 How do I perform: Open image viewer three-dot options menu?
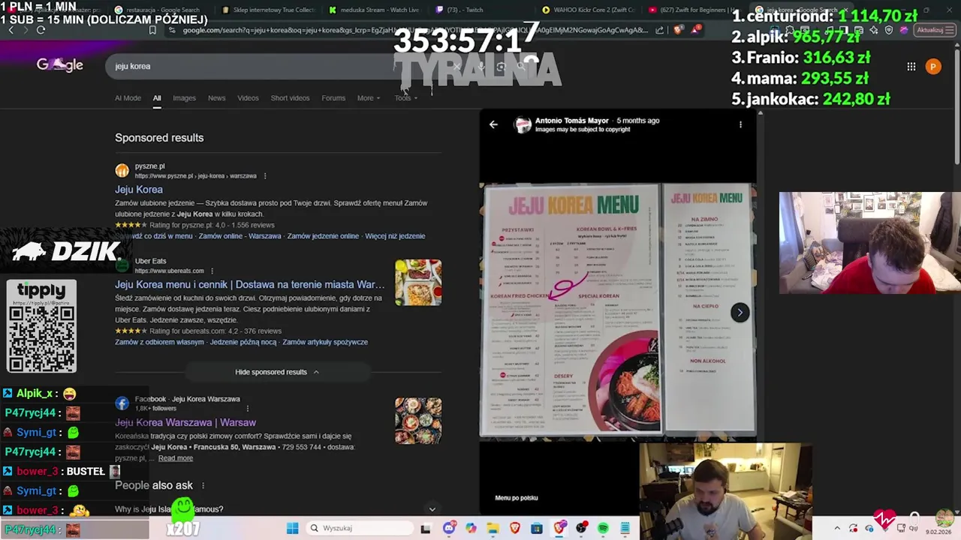(740, 124)
